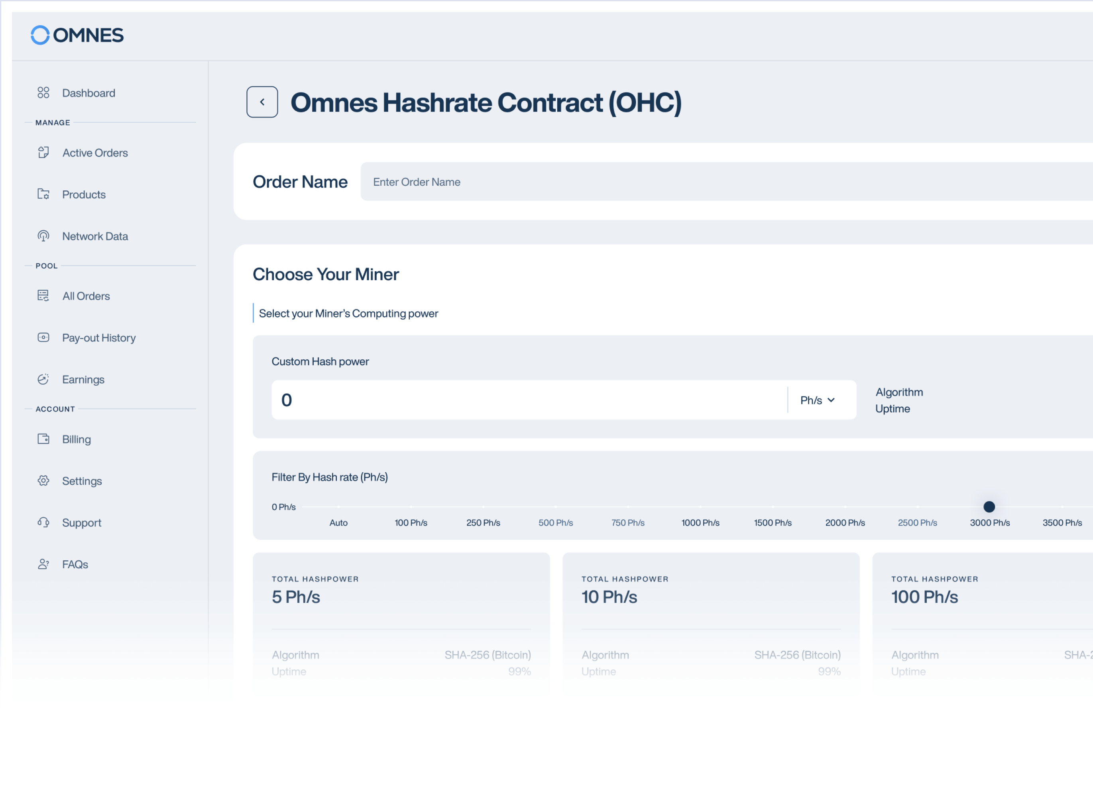Open the Ph/s unit dropdown
The height and width of the screenshot is (789, 1093).
coord(817,400)
